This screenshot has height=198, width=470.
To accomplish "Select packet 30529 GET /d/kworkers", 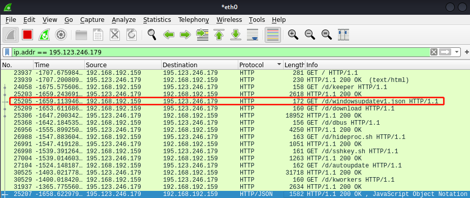I will click(x=235, y=180).
